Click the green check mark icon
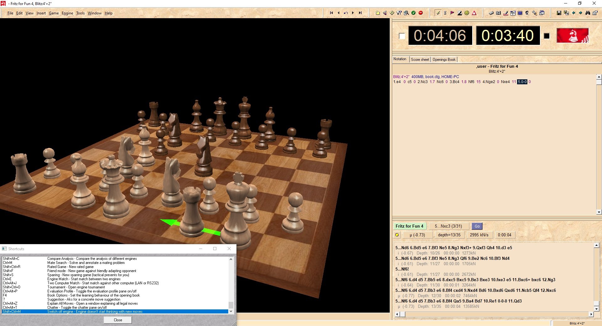Viewport: 602px width, 326px height. click(414, 13)
